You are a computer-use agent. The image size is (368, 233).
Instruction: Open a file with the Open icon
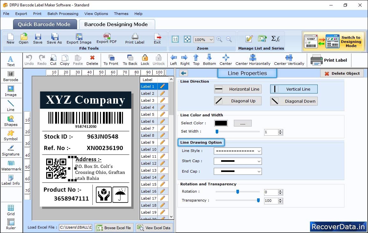point(24,38)
